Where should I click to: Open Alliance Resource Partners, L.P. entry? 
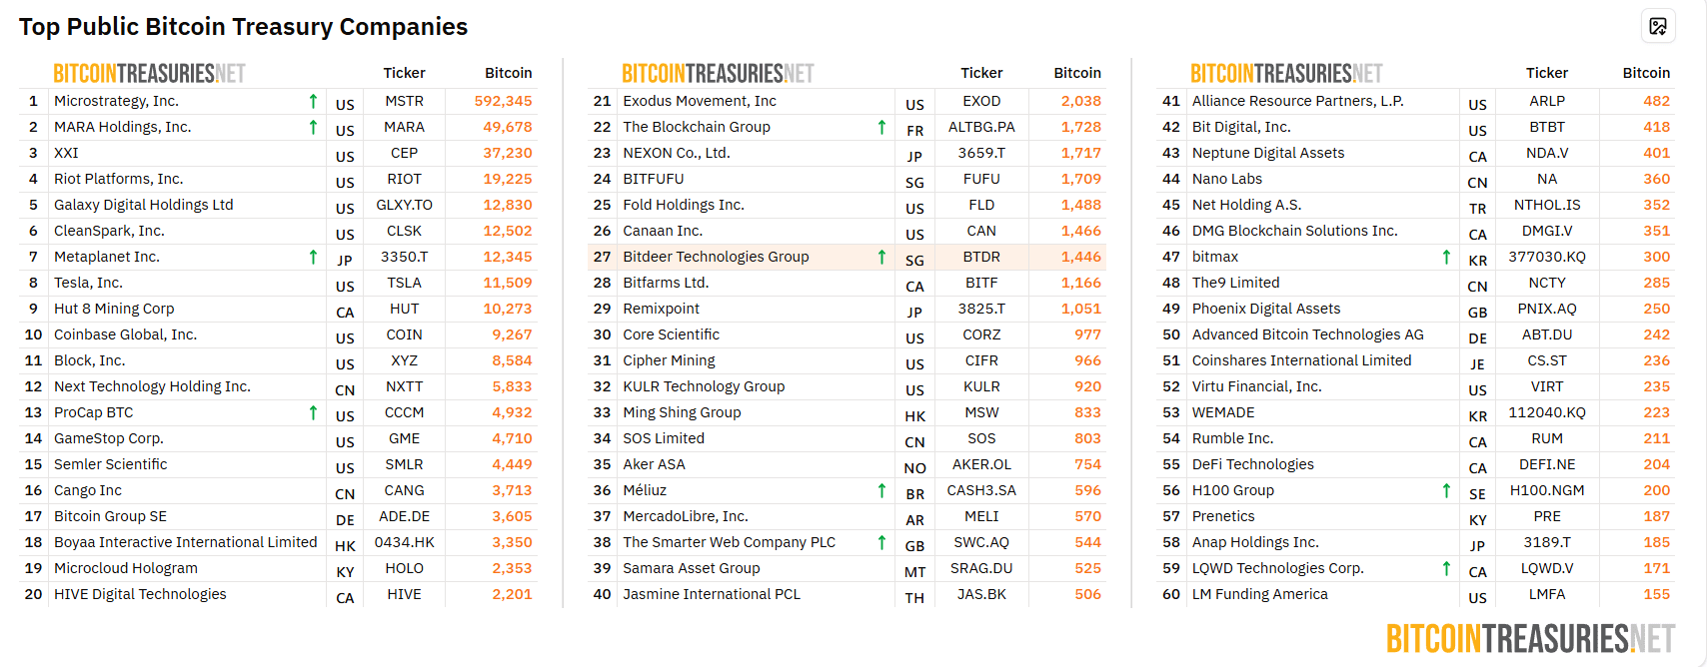coord(1298,101)
